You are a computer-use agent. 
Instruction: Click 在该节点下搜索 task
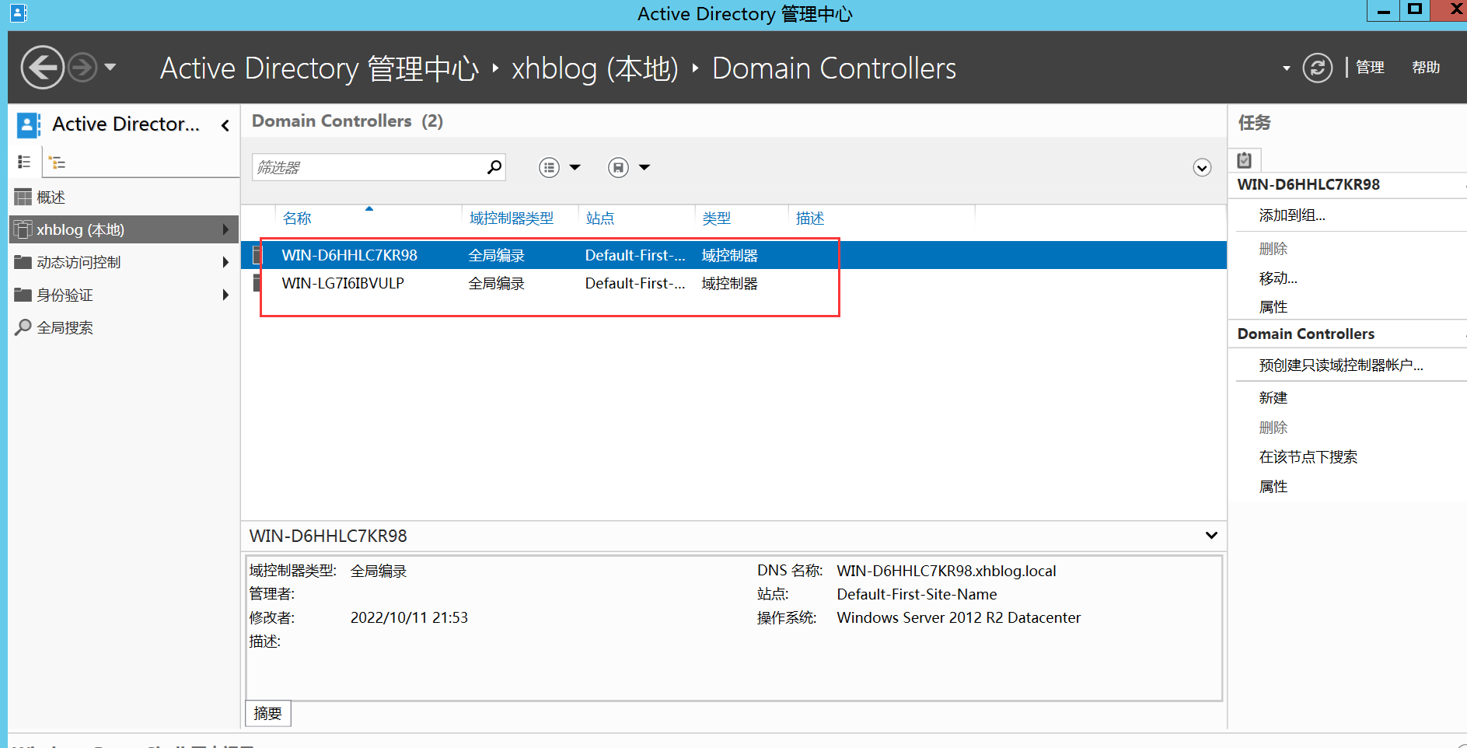coord(1308,457)
